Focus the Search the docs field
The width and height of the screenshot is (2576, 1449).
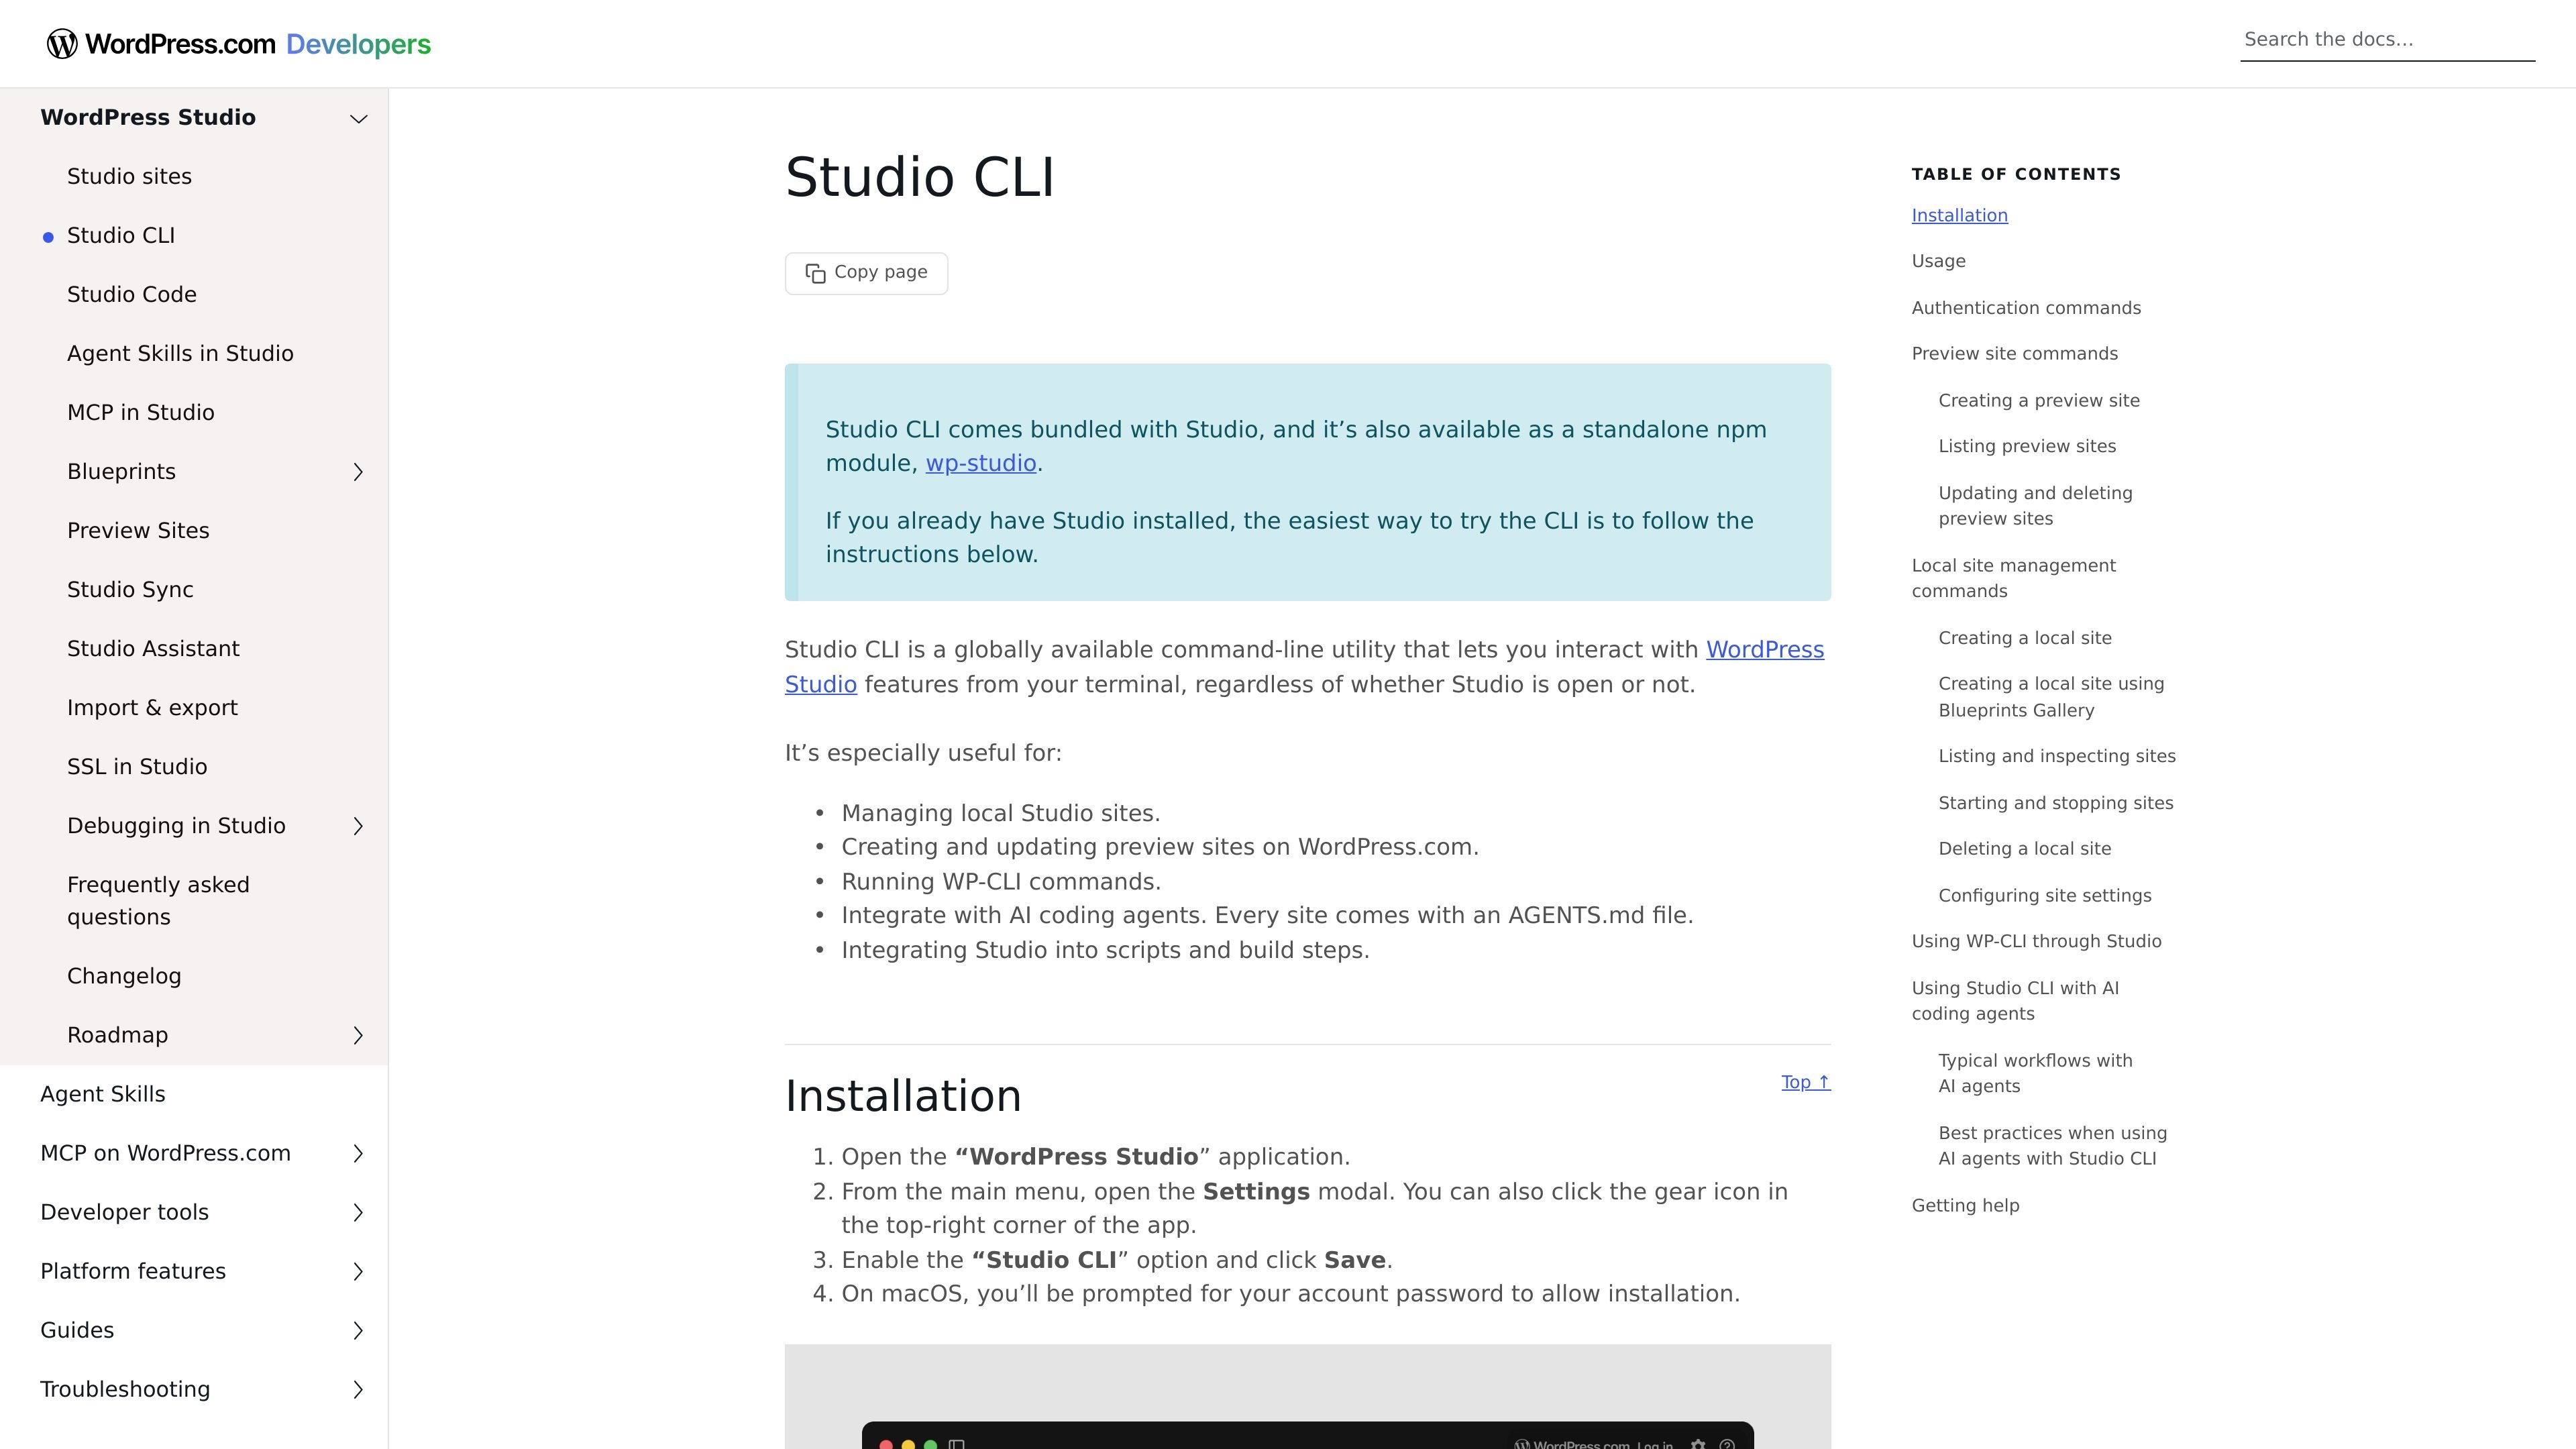pyautogui.click(x=2387, y=40)
